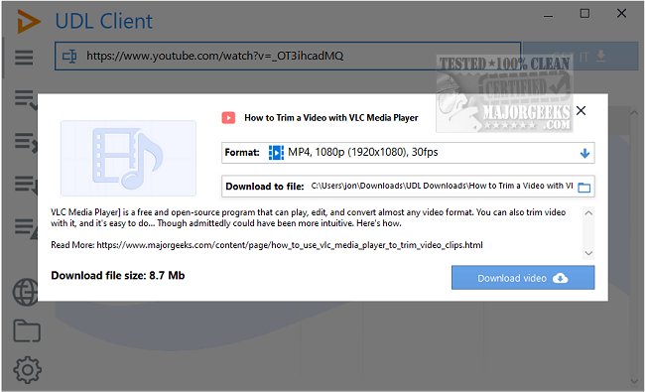Click the UDL Client orange logo
645x392 pixels.
(28, 22)
